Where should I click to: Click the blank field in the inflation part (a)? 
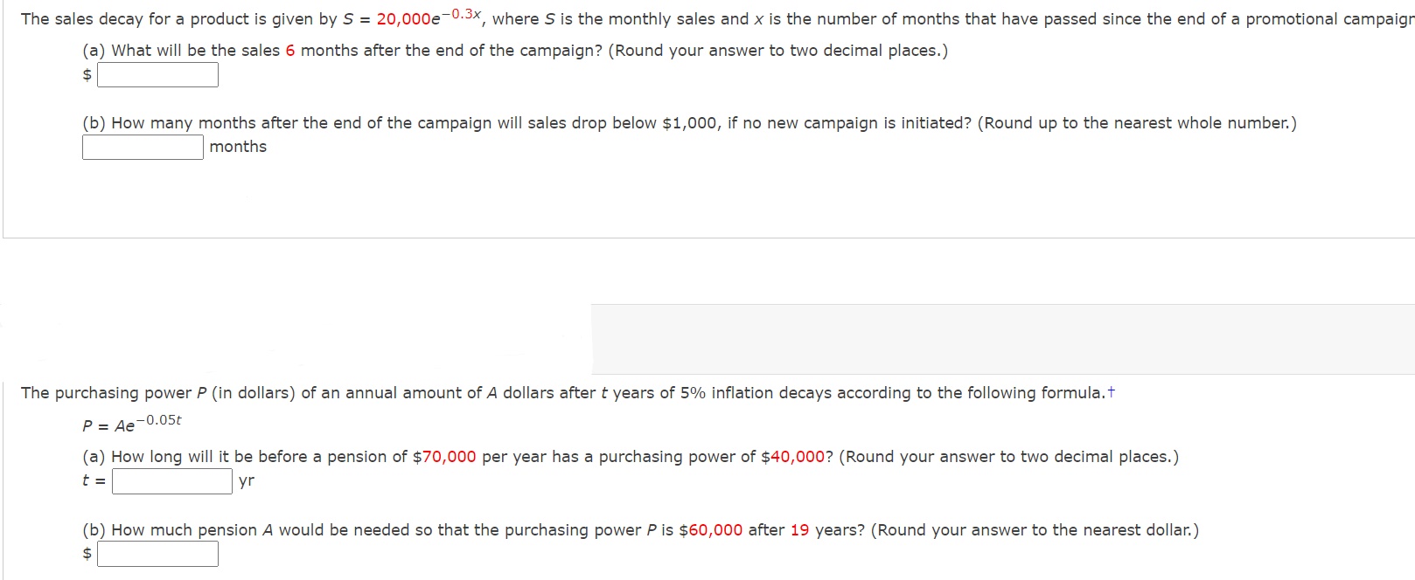tap(171, 480)
